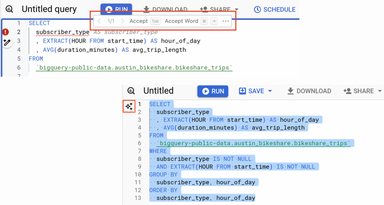Click the magic wand SQL generation icon
The width and height of the screenshot is (384, 205).
pyautogui.click(x=7, y=42)
